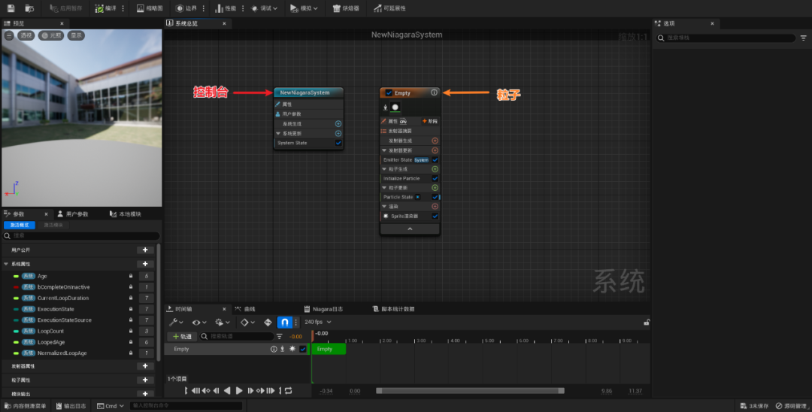This screenshot has height=412, width=812.
Task: Open the compile options three-dot menu
Action: [x=123, y=8]
